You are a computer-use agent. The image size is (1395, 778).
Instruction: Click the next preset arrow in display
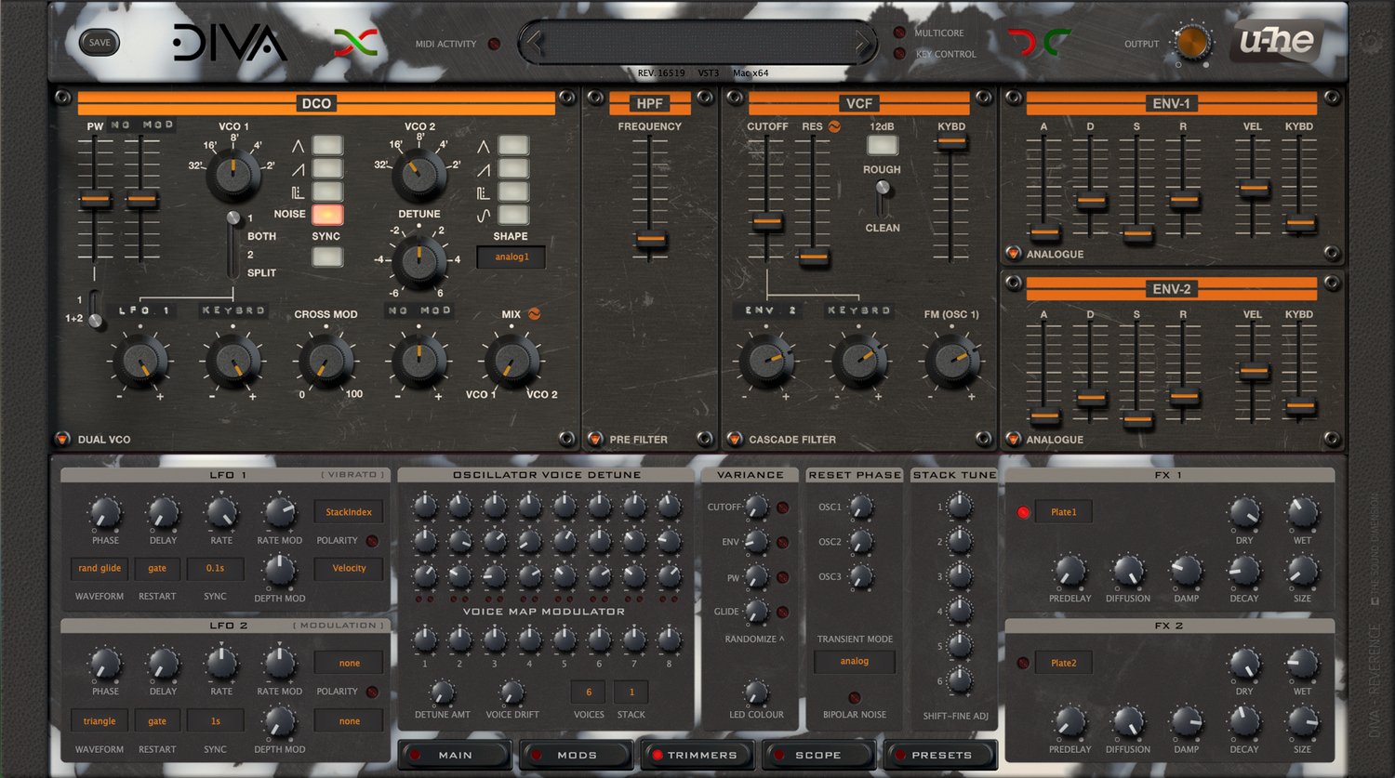[863, 42]
